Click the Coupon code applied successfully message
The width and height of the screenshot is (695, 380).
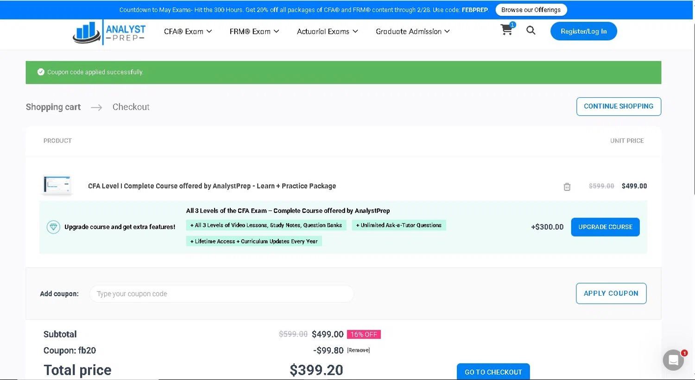click(95, 72)
